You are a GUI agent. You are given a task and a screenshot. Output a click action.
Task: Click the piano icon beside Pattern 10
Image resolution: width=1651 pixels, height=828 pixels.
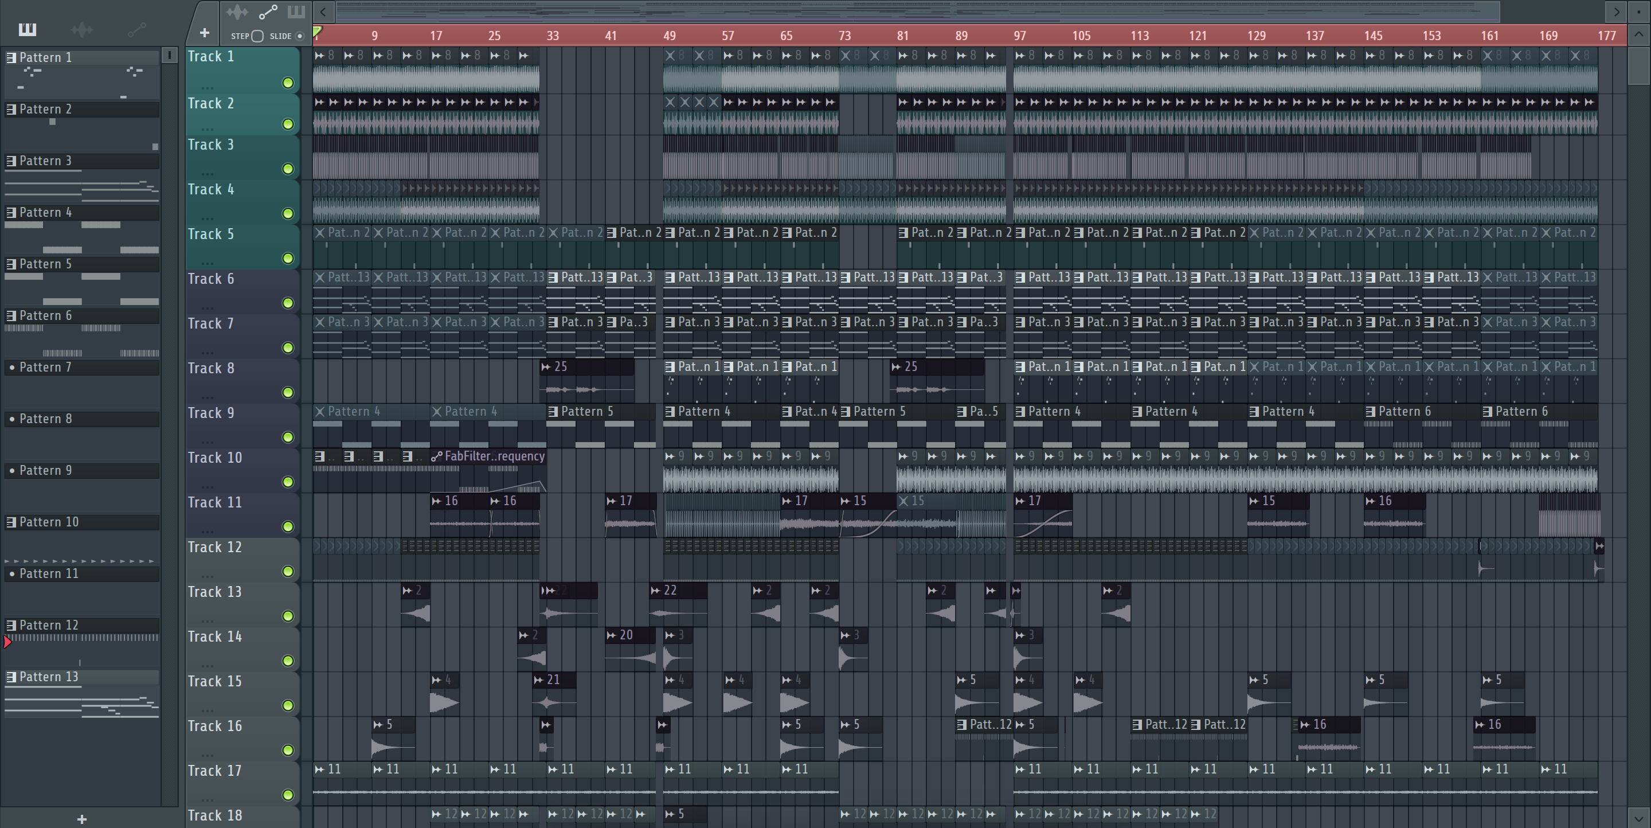[x=11, y=522]
